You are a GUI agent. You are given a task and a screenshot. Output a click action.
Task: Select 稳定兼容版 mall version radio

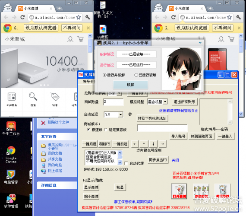pos(106,130)
